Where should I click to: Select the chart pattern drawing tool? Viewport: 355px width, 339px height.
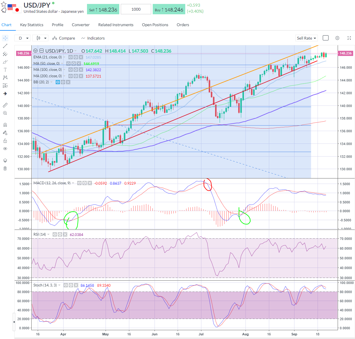tap(5, 78)
